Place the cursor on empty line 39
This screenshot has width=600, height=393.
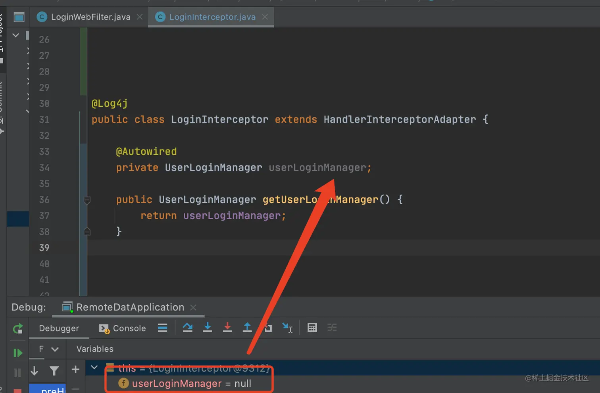(x=344, y=248)
